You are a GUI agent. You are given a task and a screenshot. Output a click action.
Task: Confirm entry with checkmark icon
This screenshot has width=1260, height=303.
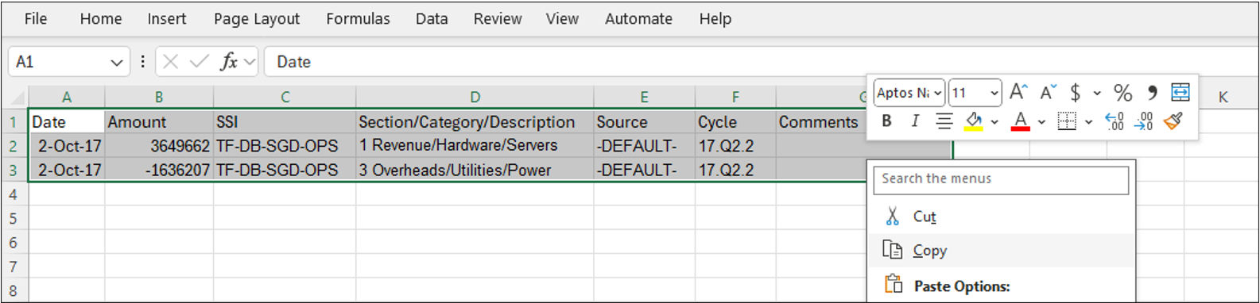(x=200, y=62)
